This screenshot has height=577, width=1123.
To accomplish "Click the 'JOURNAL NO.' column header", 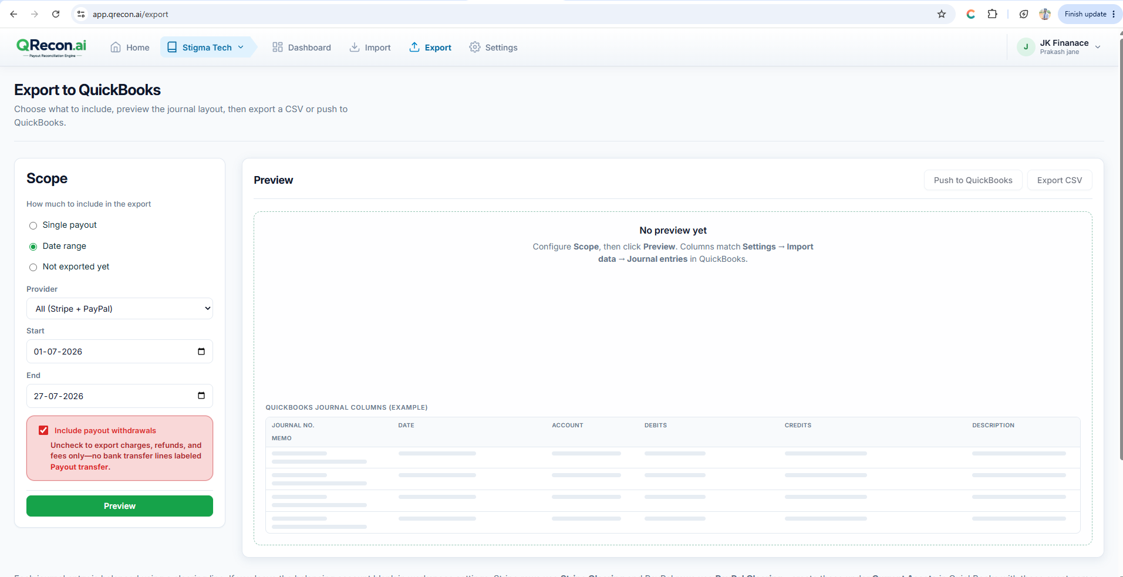I will [293, 425].
